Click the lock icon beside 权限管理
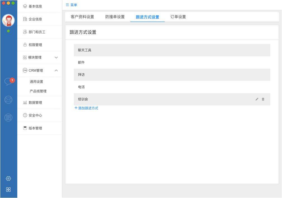 pos(25,45)
